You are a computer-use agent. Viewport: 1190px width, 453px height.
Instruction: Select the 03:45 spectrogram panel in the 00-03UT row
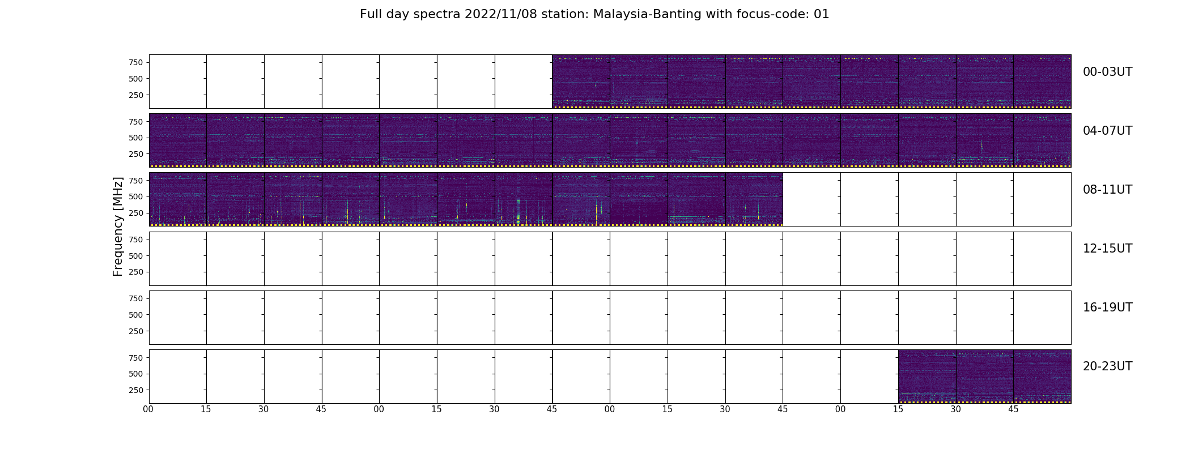[x=1042, y=82]
